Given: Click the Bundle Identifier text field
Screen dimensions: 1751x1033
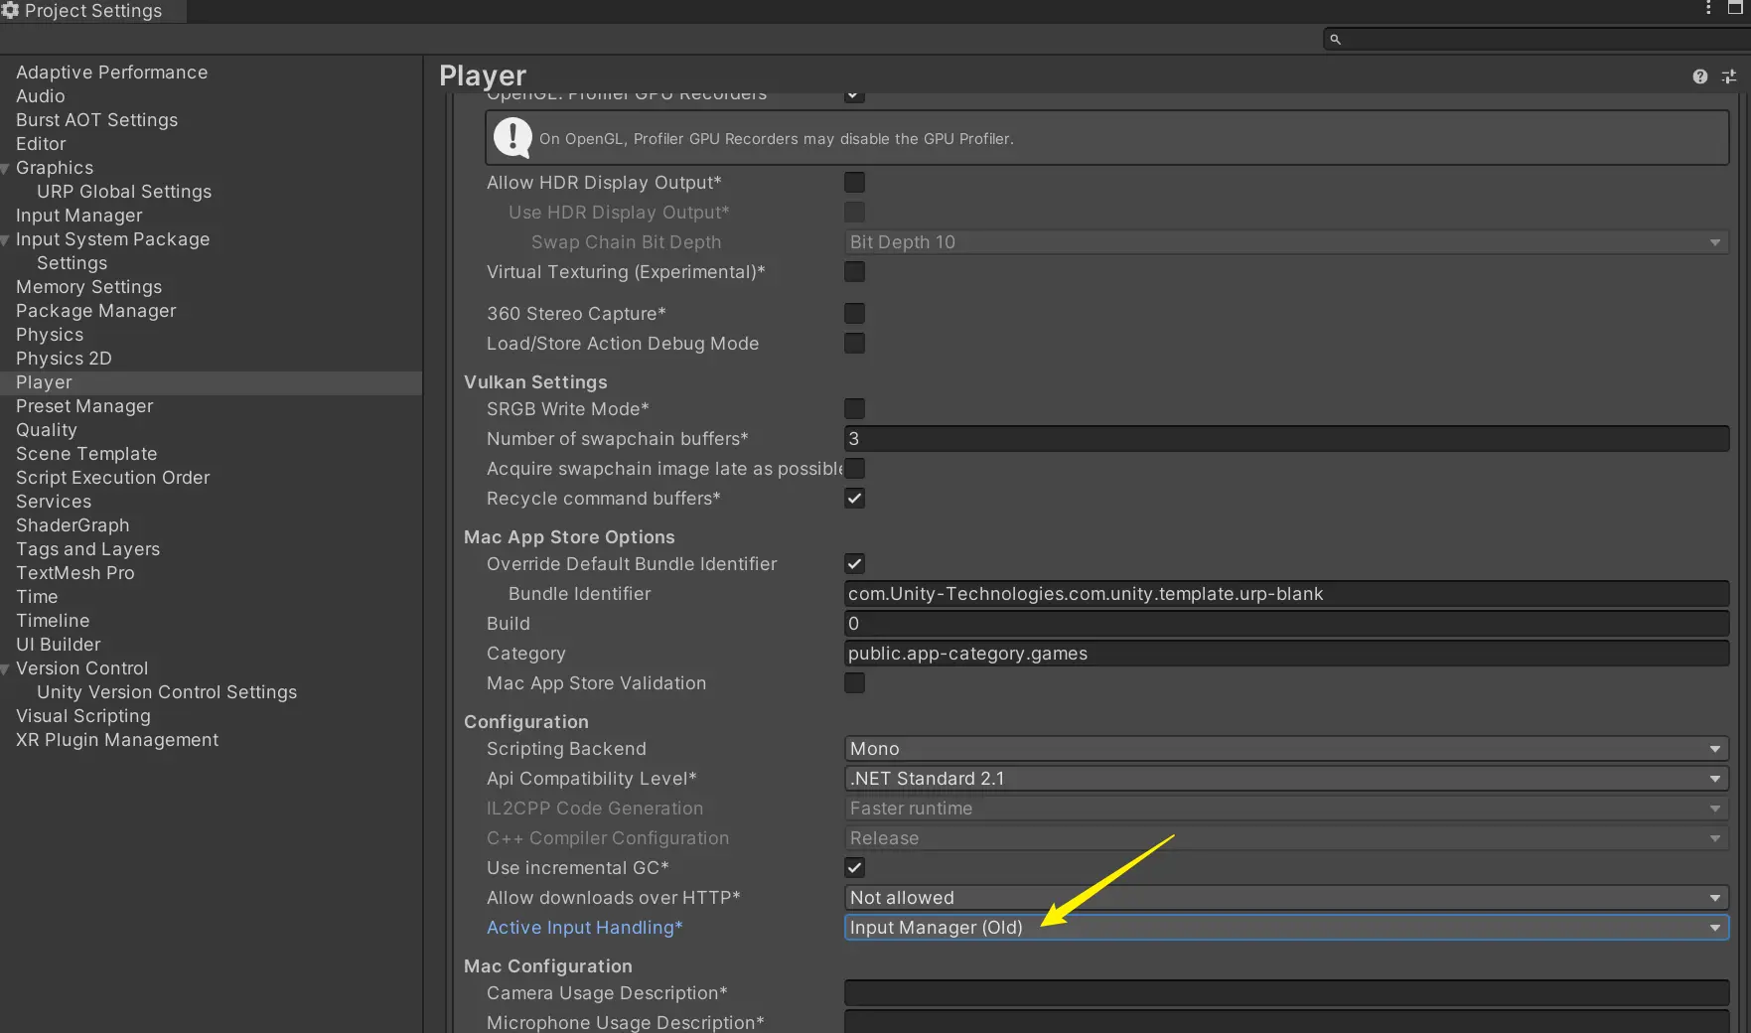Looking at the screenshot, I should [1285, 594].
